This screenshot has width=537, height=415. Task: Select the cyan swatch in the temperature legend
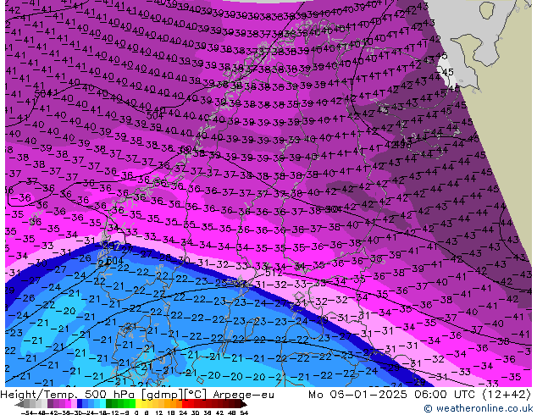point(102,403)
